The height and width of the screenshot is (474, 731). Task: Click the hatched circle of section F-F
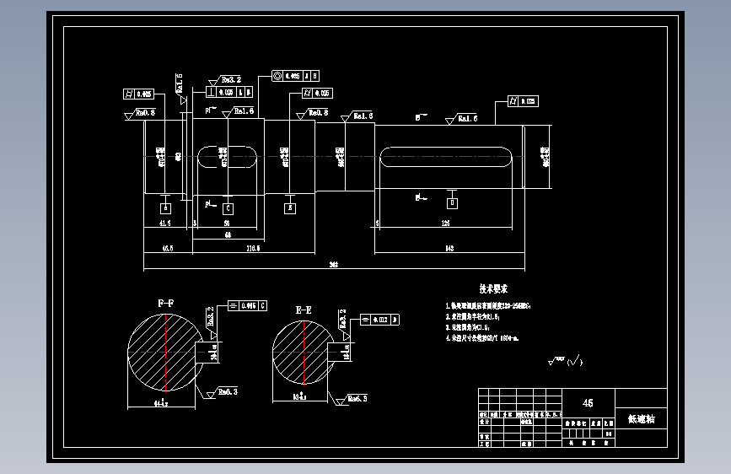[165, 353]
